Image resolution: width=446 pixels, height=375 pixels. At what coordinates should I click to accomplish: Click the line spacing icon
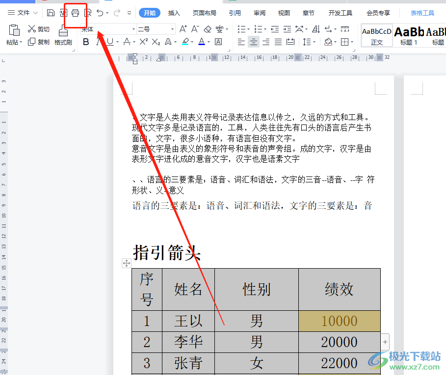pyautogui.click(x=307, y=42)
